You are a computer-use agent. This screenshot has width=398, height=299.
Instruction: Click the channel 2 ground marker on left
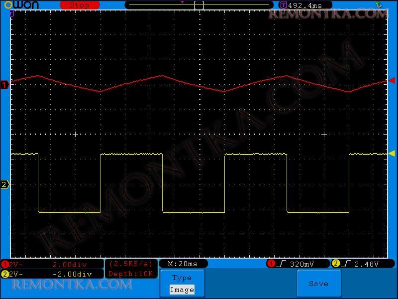point(5,184)
